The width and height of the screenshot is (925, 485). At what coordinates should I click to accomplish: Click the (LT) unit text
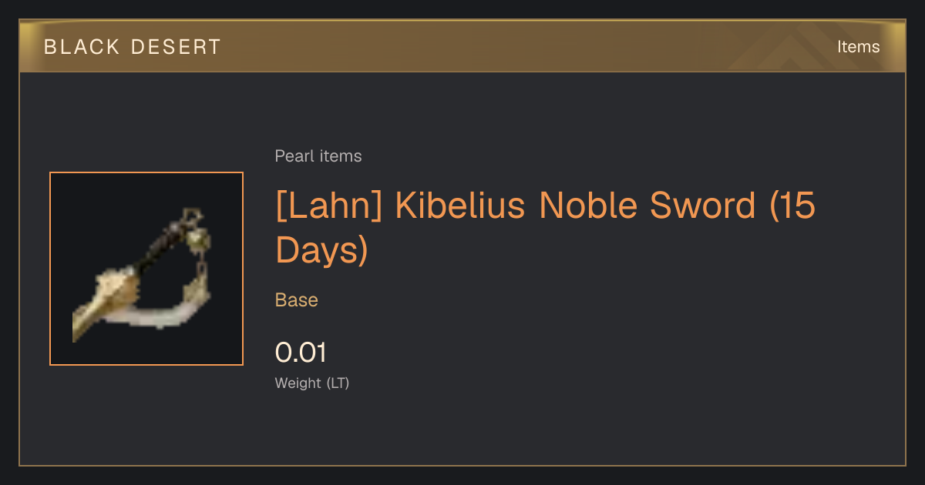[338, 383]
